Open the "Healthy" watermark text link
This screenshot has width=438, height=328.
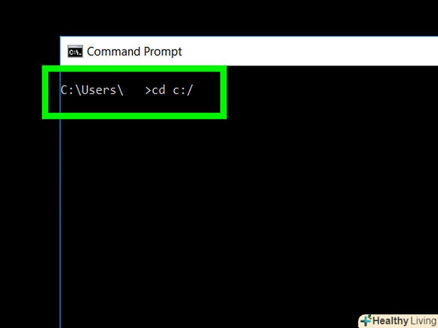coord(390,321)
